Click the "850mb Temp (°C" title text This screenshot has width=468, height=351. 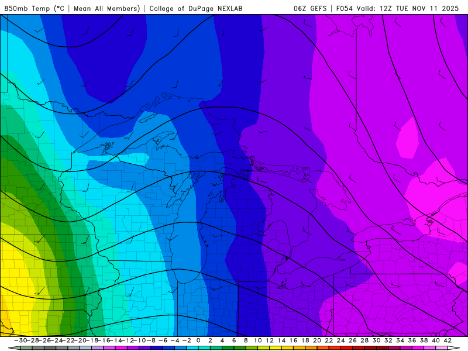(x=35, y=8)
